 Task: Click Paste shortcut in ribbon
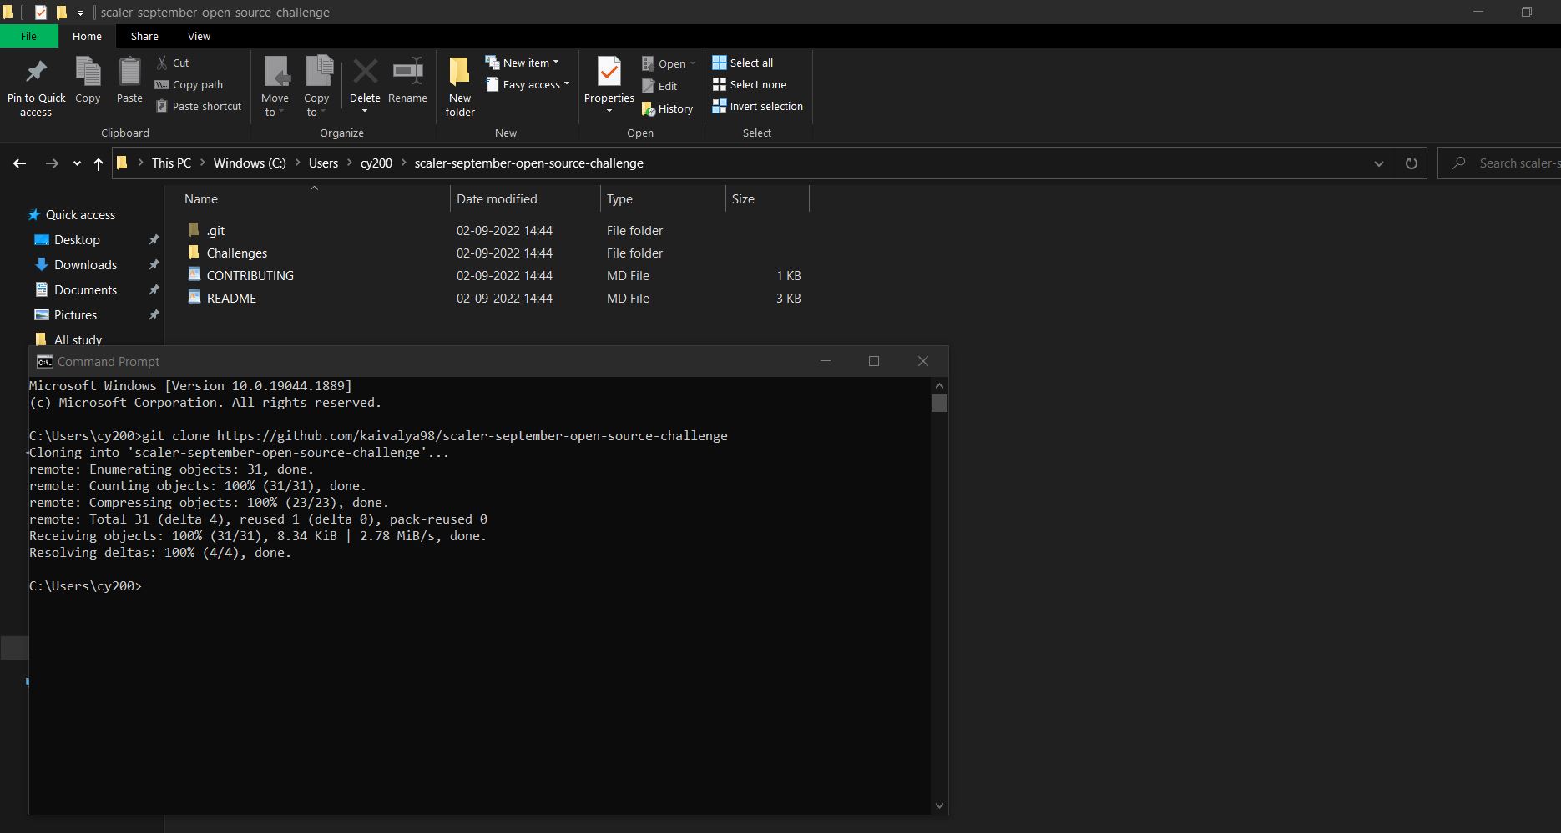point(199,106)
